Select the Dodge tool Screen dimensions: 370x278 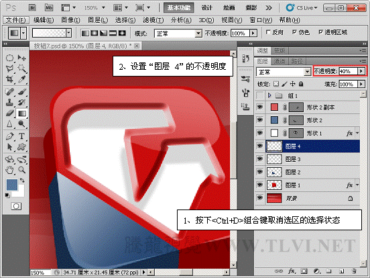point(22,124)
